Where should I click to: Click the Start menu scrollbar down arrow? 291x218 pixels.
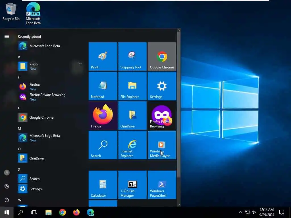178,205
